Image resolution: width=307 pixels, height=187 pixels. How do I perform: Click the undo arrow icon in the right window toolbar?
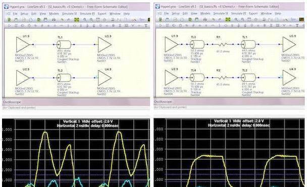point(213,20)
